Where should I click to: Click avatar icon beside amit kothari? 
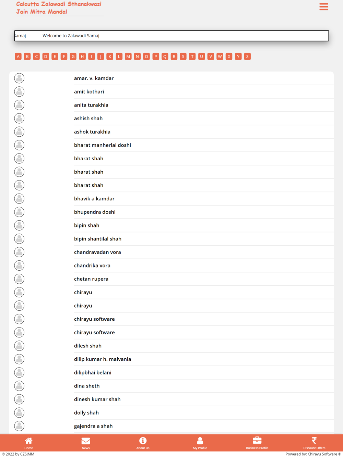click(19, 91)
